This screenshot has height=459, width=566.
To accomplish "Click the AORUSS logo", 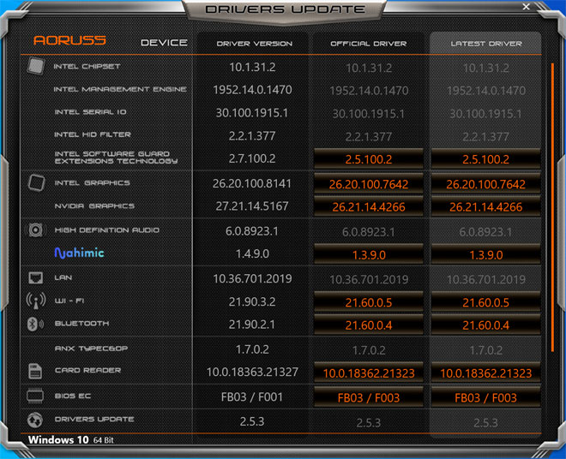I will [69, 40].
